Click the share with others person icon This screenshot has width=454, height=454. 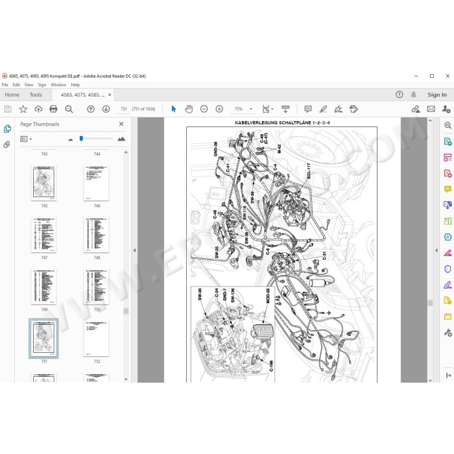446,109
